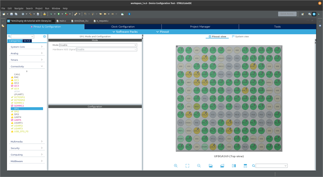Open the Project menu

pos(39,8)
